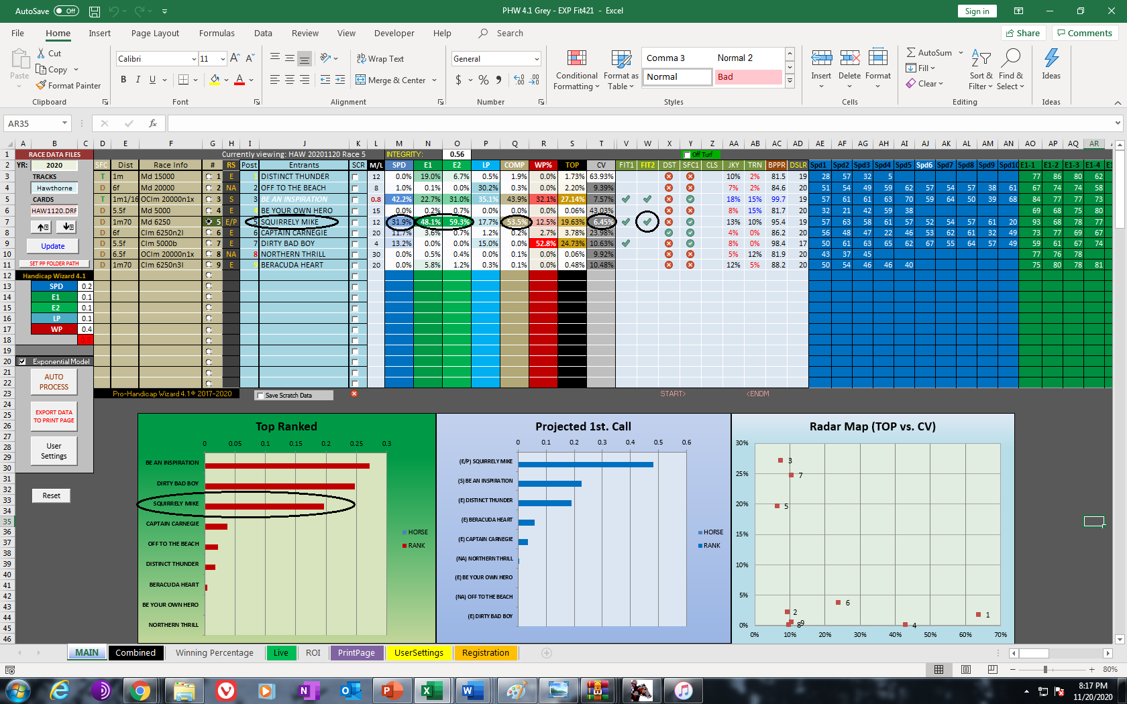Click the Format Painter brush icon
Screen dimensions: 1127x704
click(x=42, y=86)
